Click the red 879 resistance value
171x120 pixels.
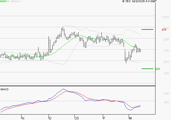(164, 30)
